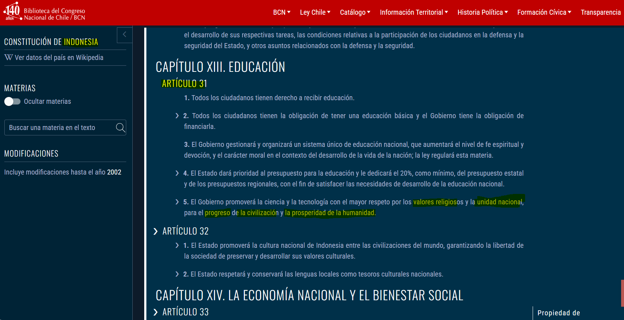This screenshot has width=624, height=320.
Task: Expand Artículo 31 clause 4 chevron
Action: coord(177,173)
